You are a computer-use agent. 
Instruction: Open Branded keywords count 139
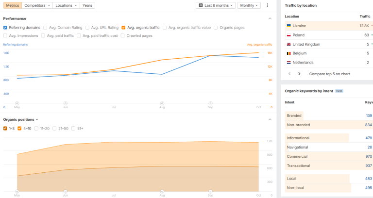pos(369,115)
